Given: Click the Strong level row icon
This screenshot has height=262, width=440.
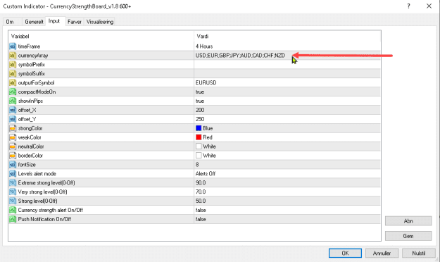Looking at the screenshot, I should (x=13, y=201).
